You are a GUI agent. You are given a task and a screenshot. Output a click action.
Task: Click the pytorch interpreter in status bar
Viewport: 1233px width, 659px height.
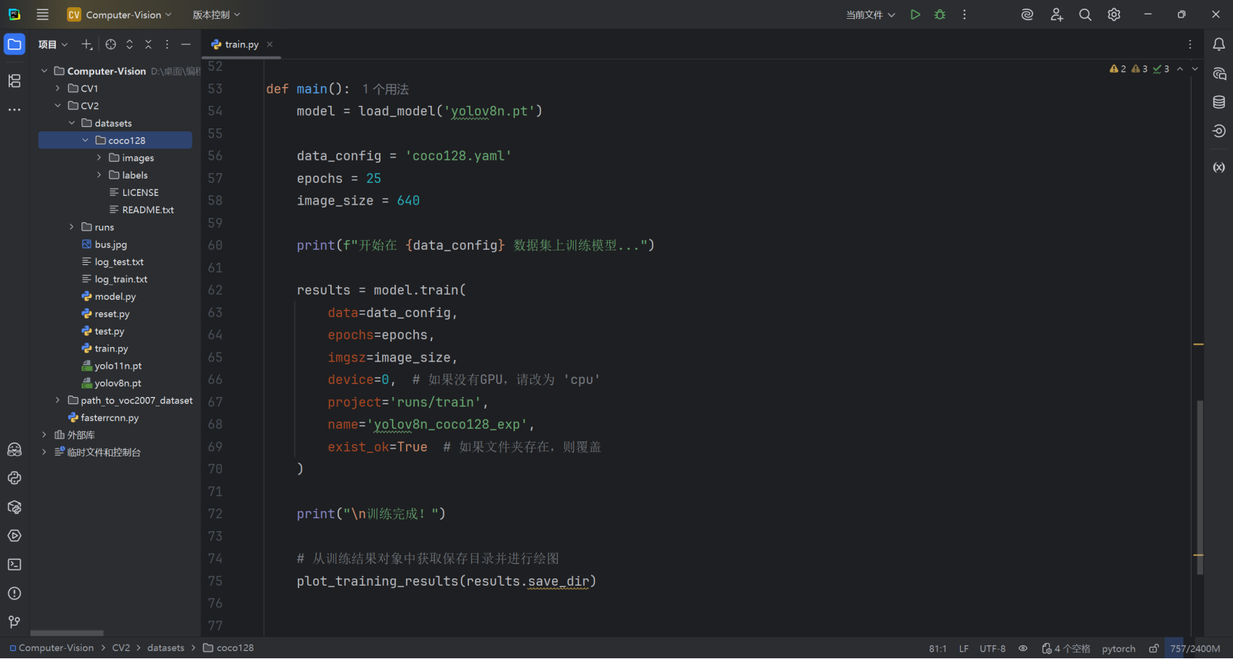coord(1118,648)
